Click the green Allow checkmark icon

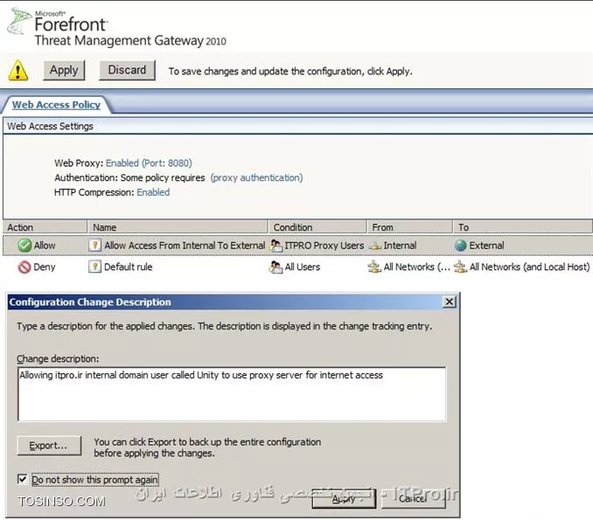(x=24, y=246)
